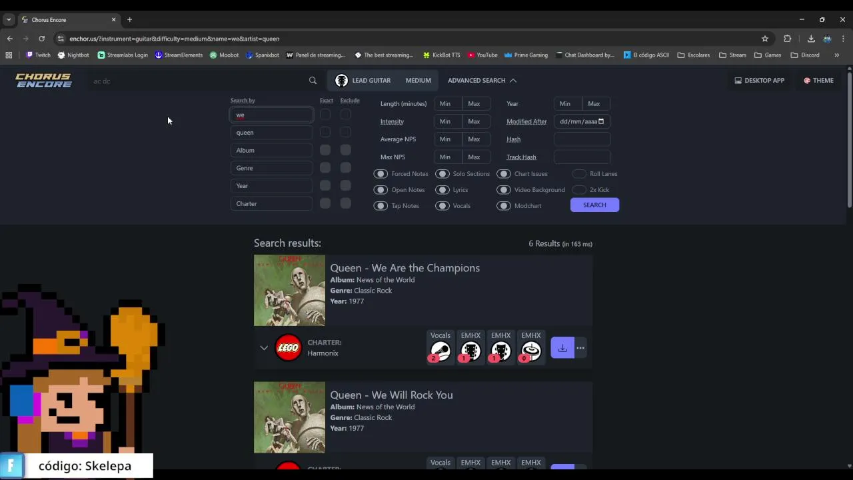Click the Desktop App button label

tap(764, 81)
